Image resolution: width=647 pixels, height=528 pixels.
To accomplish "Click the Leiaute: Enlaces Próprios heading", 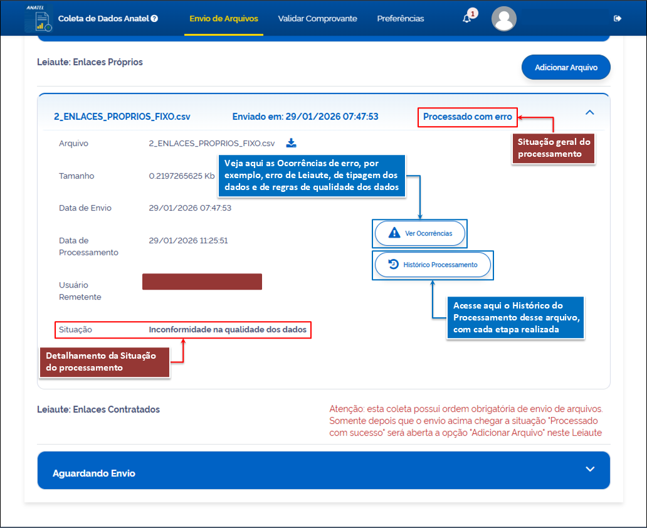I will tap(90, 62).
